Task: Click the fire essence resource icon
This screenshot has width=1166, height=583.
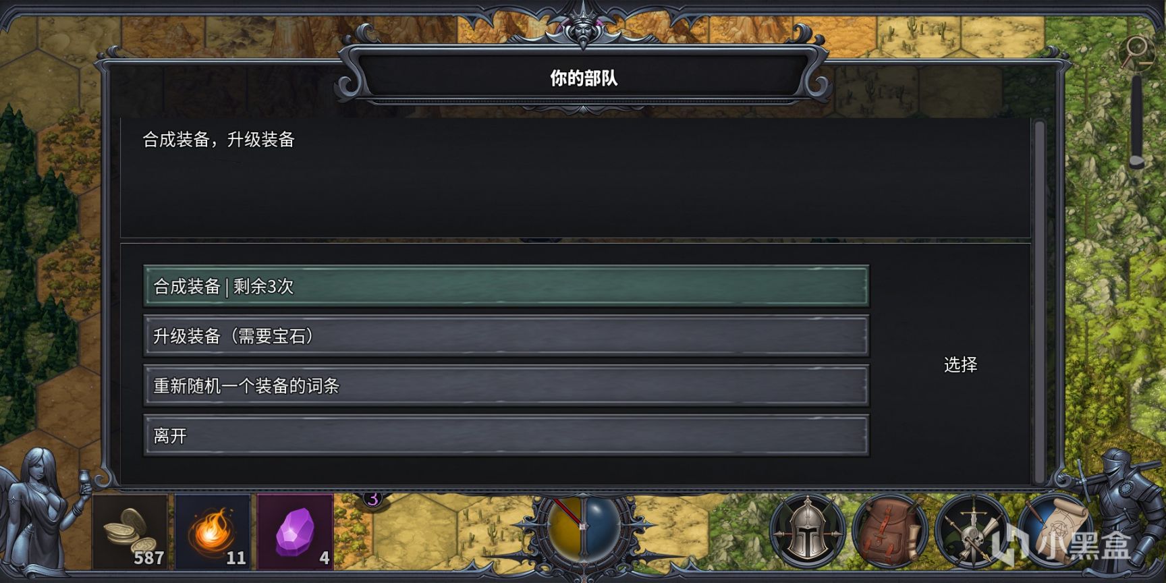Action: tap(213, 532)
